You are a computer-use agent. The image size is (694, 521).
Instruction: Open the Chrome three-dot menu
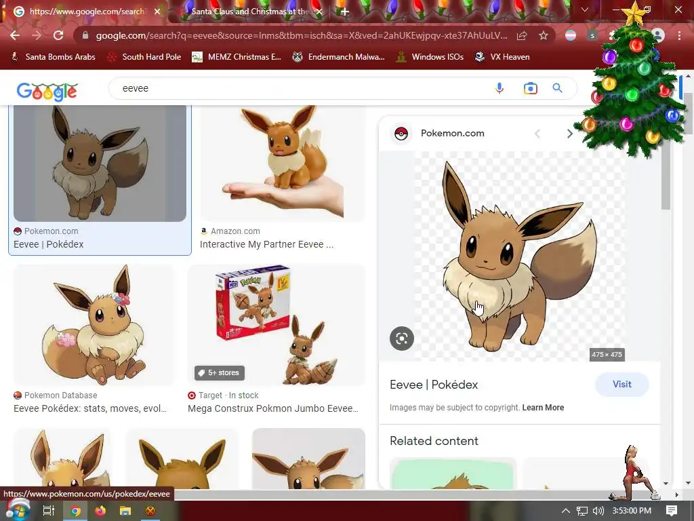click(x=679, y=35)
